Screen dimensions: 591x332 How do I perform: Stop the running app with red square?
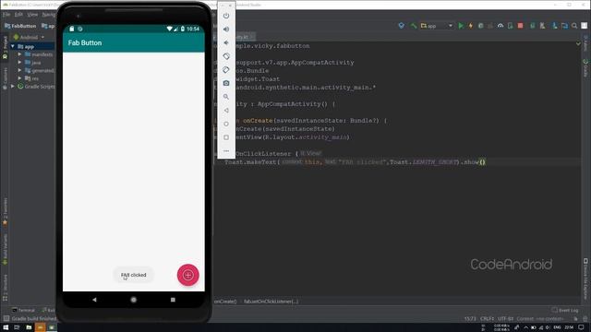click(520, 26)
